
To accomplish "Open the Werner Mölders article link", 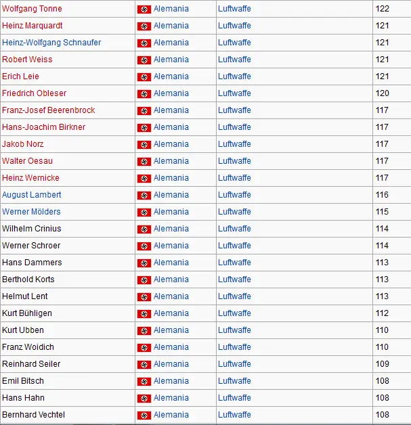I will [31, 212].
